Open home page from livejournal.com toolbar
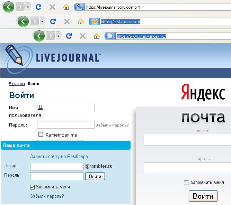Viewport: 231px width, 205px height. (66, 7)
